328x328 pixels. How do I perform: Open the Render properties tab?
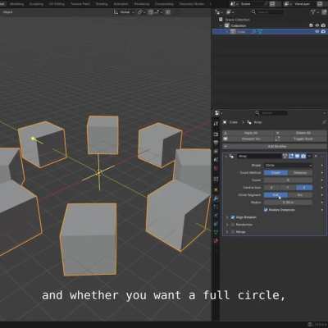(216, 134)
